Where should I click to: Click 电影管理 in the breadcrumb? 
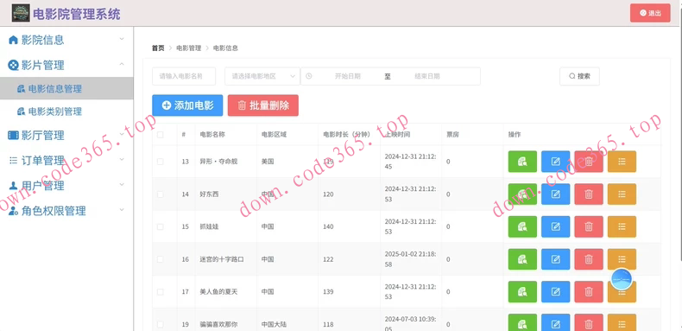189,48
